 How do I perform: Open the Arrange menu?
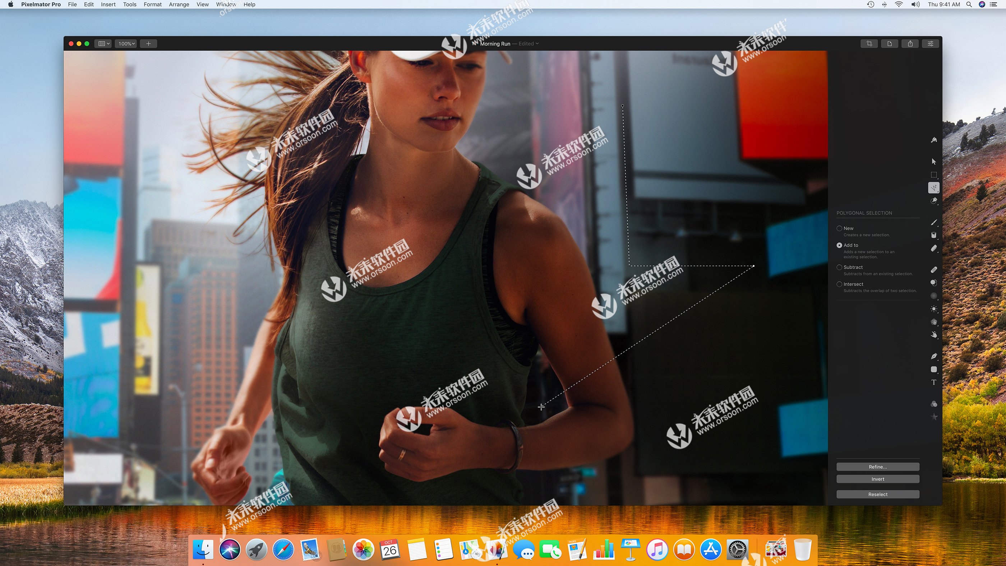pyautogui.click(x=179, y=4)
